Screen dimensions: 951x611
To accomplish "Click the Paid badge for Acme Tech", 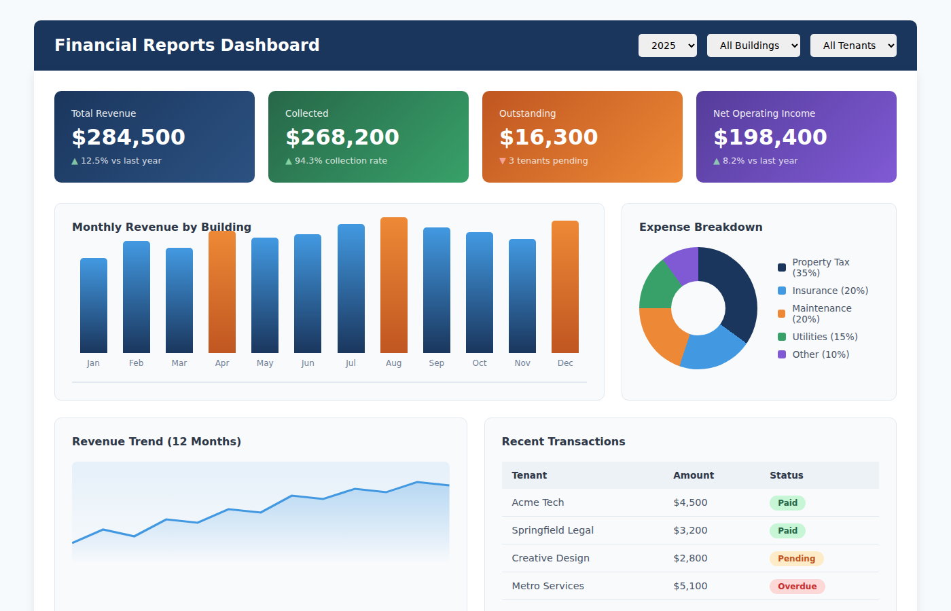I will 787,502.
